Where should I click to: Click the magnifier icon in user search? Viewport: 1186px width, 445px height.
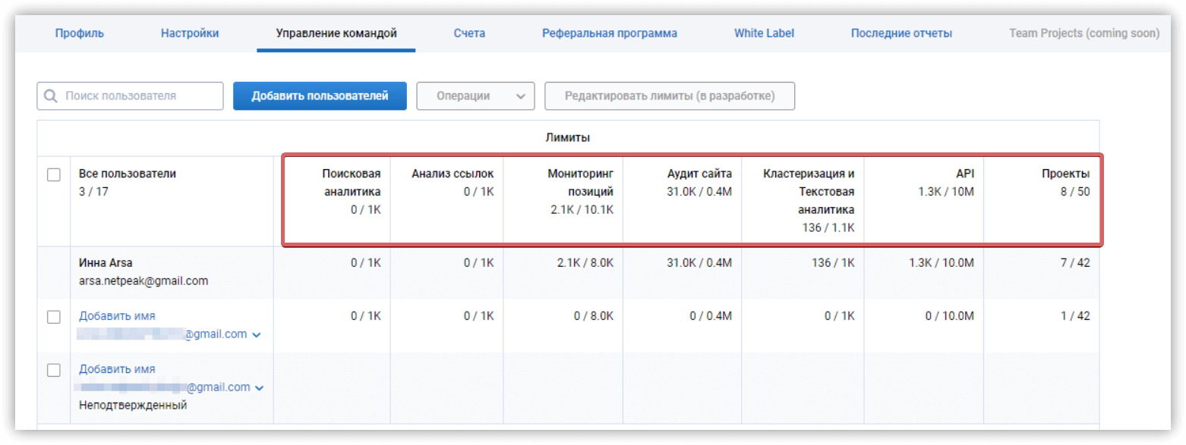pyautogui.click(x=51, y=96)
